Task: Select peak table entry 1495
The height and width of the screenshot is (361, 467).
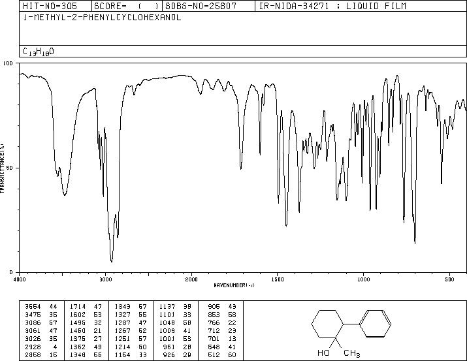Action: (86, 322)
